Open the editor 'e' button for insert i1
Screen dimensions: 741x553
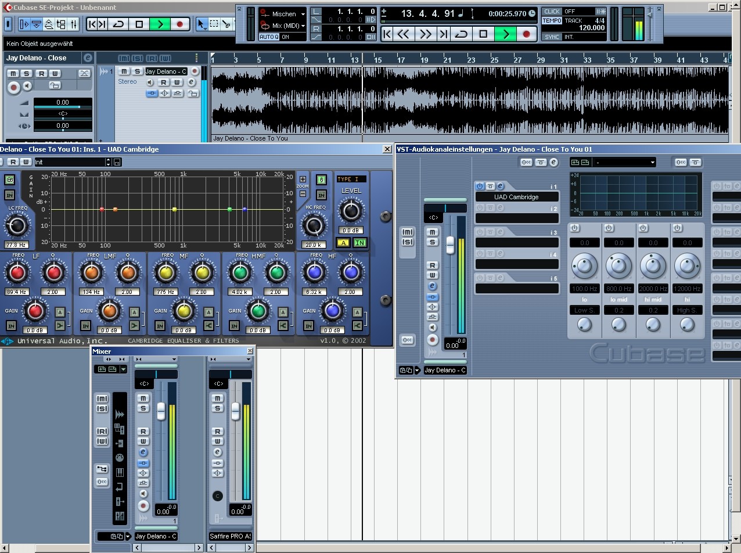click(x=500, y=186)
